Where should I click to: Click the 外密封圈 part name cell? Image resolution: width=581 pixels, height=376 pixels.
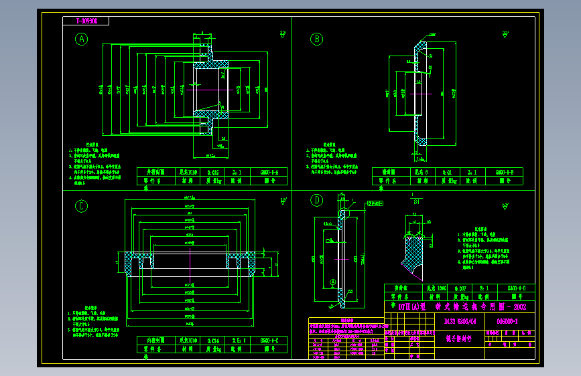155,172
